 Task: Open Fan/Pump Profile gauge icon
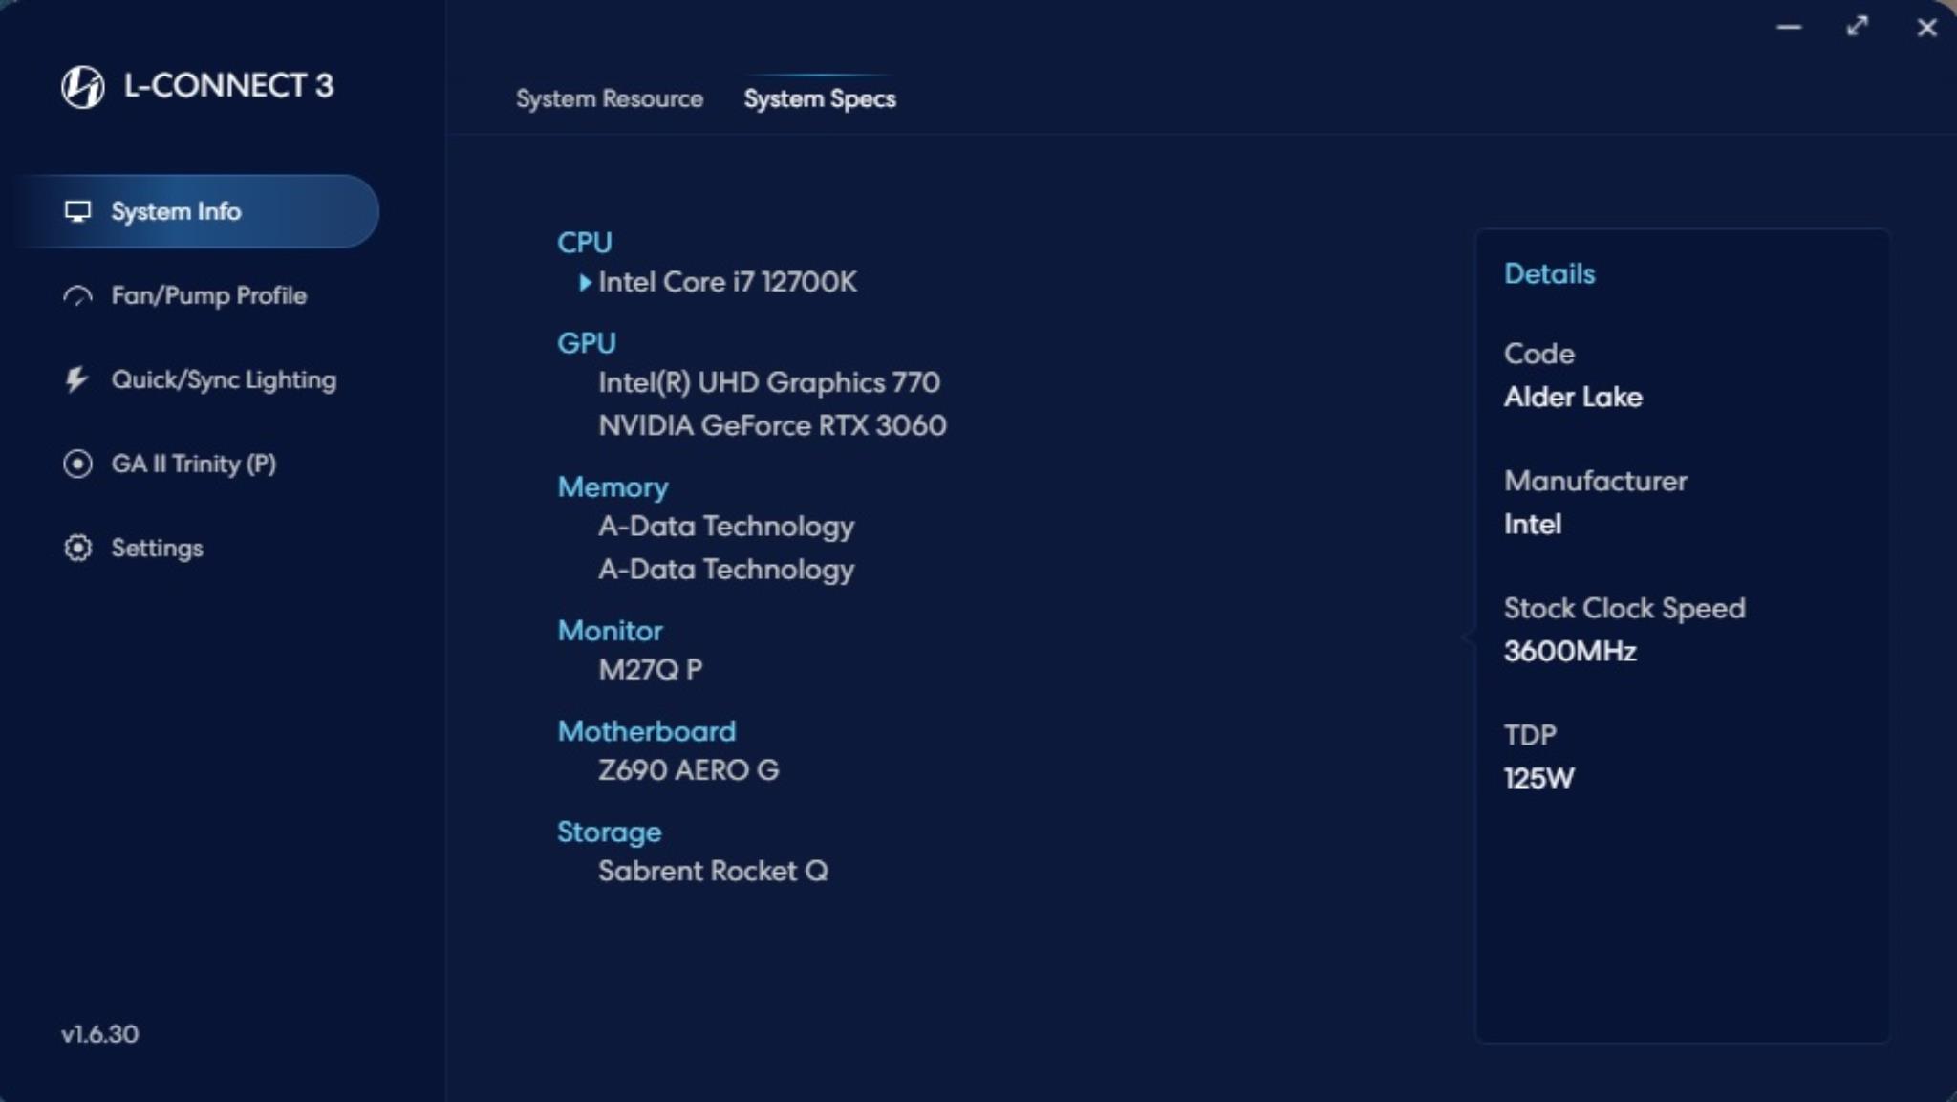[x=77, y=296]
